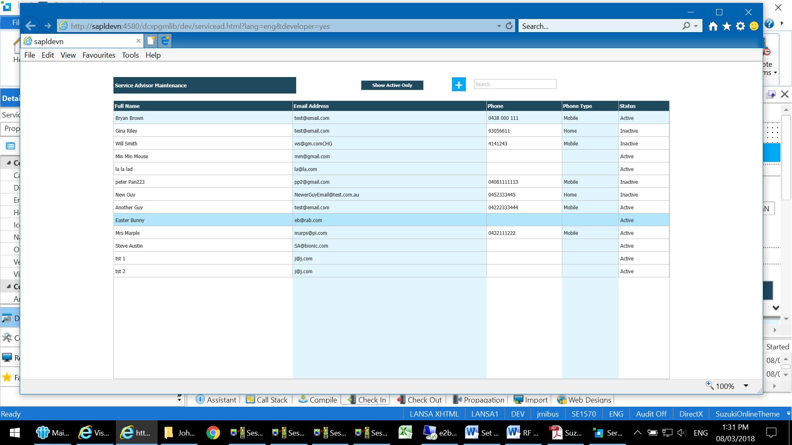Toggle Show Active Only filter

392,85
